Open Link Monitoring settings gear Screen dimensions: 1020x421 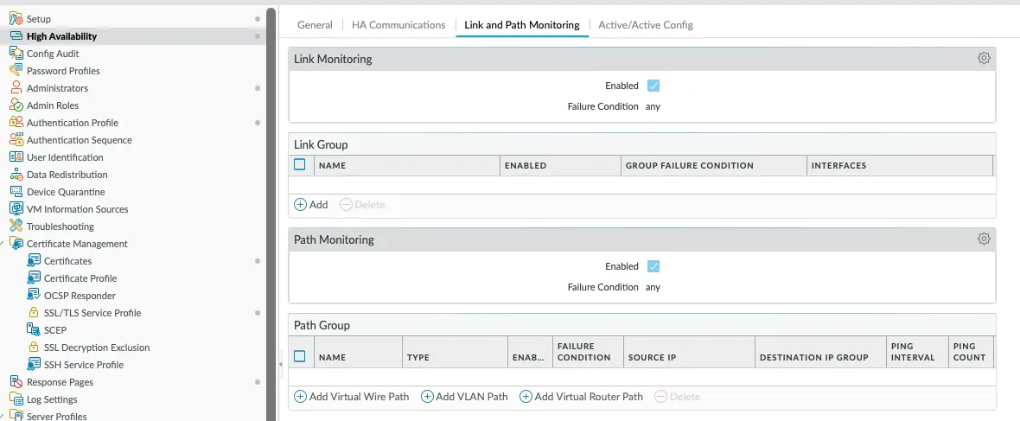(x=984, y=58)
